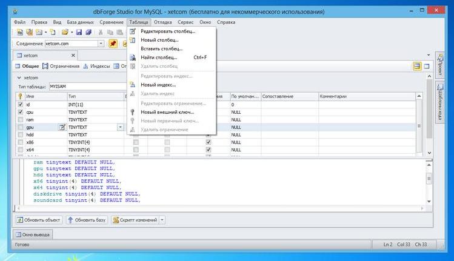Open the Сервис menu
Image resolution: width=454 pixels, height=261 pixels.
[185, 22]
